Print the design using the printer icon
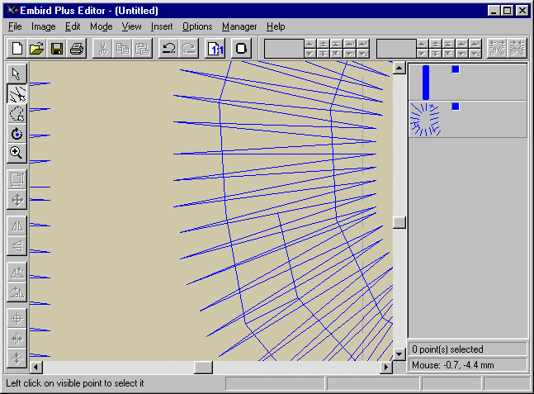 (77, 49)
